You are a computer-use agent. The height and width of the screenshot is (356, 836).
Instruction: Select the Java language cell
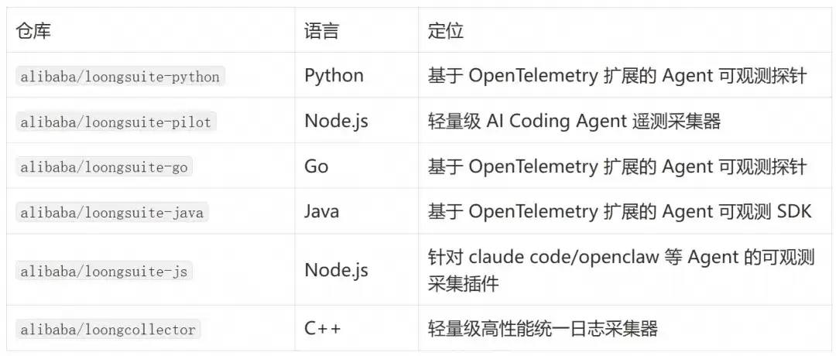[x=321, y=212]
